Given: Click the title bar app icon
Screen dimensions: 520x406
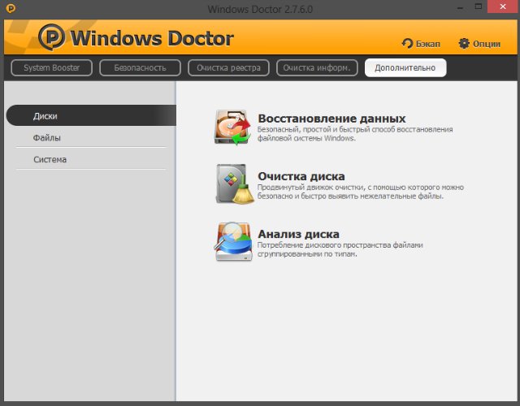Looking at the screenshot, I should (11, 8).
